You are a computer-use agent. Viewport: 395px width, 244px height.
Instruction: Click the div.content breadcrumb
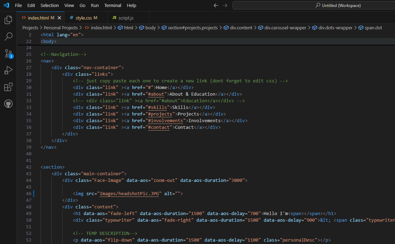238,28
